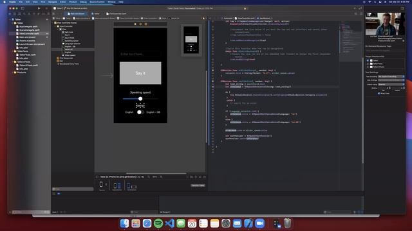The height and width of the screenshot is (231, 412).
Task: Switch to the Main.storyboard editor tab
Action: click(x=76, y=13)
